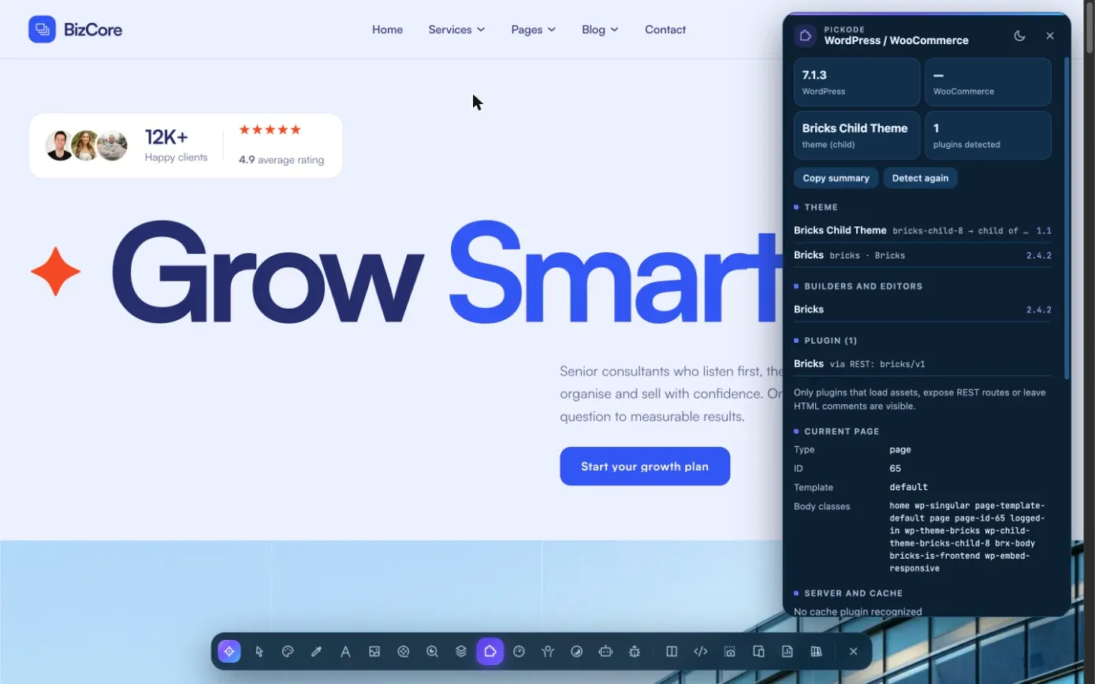The image size is (1095, 684).
Task: Close the Pickode WordPress panel
Action: point(1050,35)
